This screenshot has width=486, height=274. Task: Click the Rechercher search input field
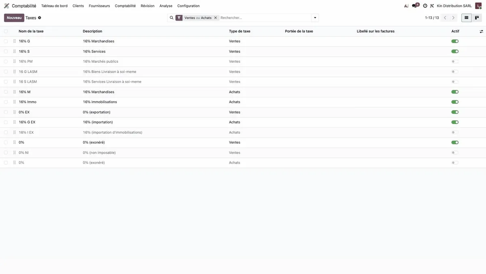pyautogui.click(x=265, y=18)
